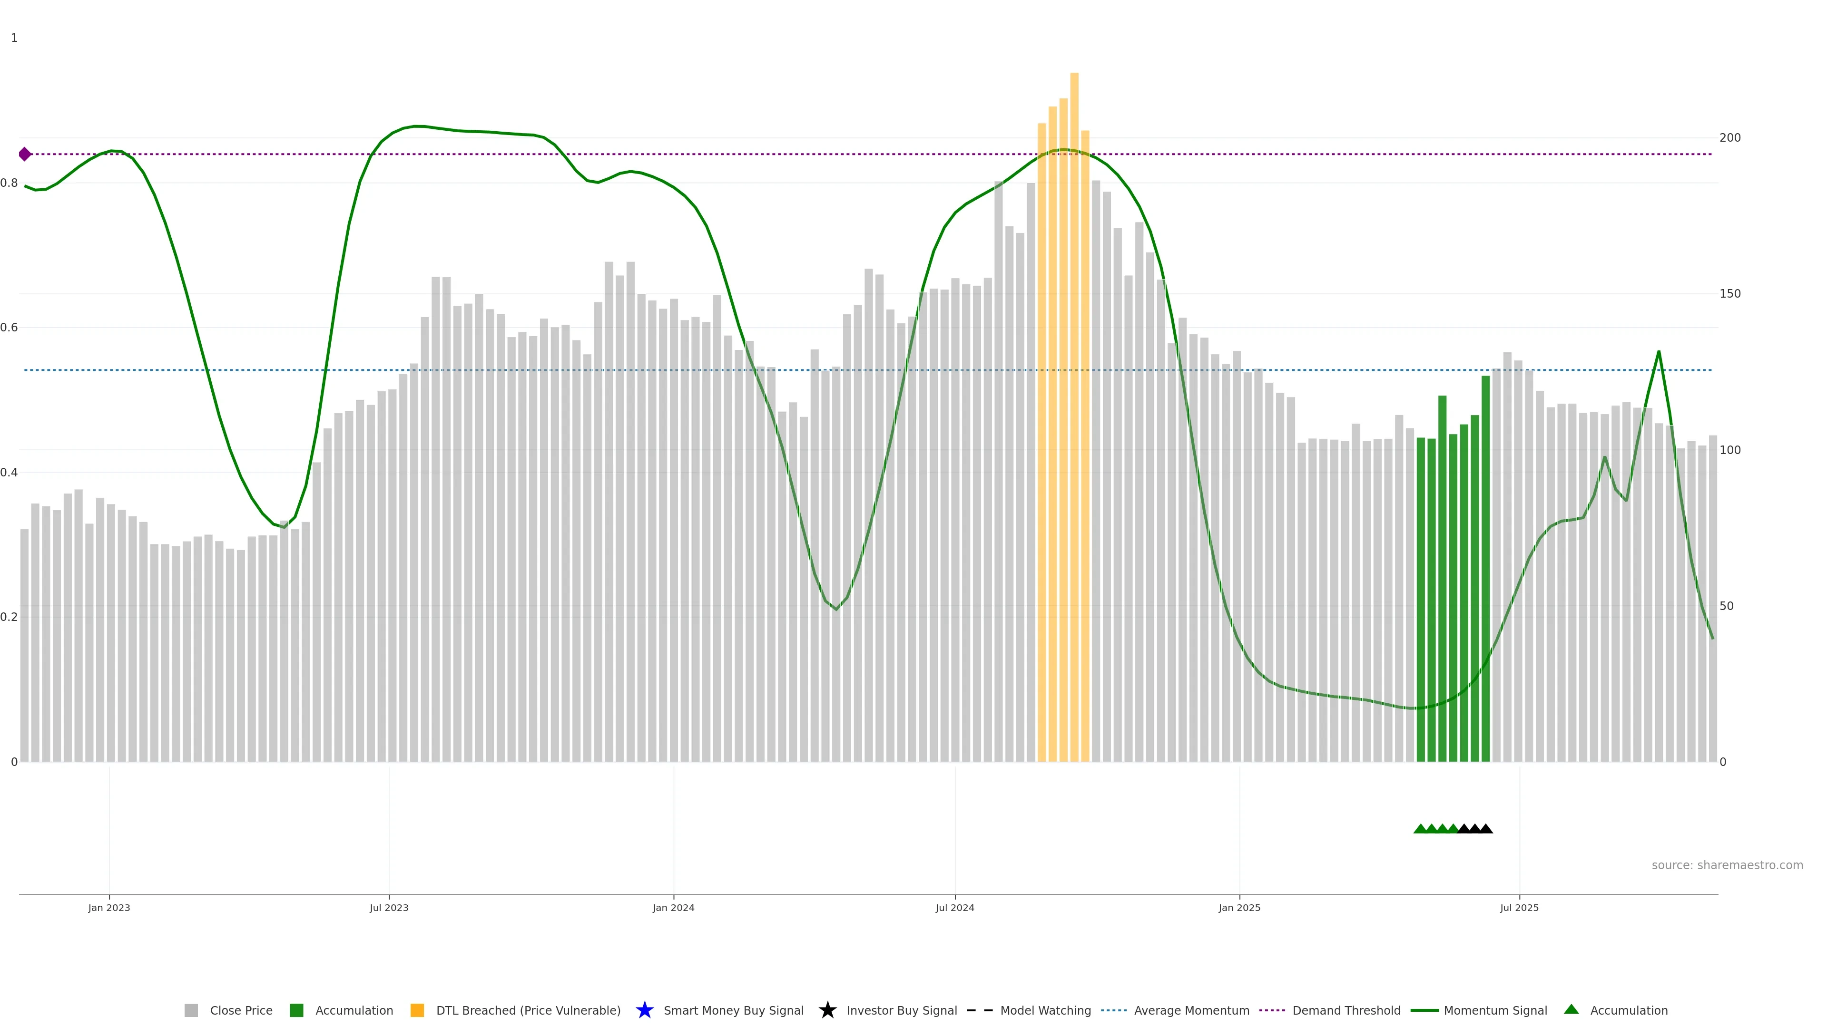This screenshot has height=1027, width=1827.
Task: Click the Jan 2024 axis label
Action: 673,907
